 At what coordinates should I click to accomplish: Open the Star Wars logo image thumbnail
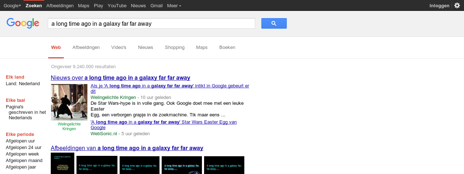pos(62,163)
